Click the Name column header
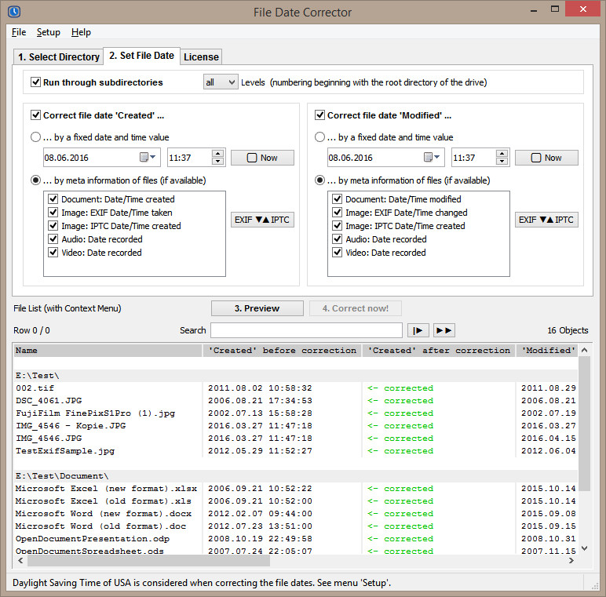The width and height of the screenshot is (606, 597). pos(108,350)
